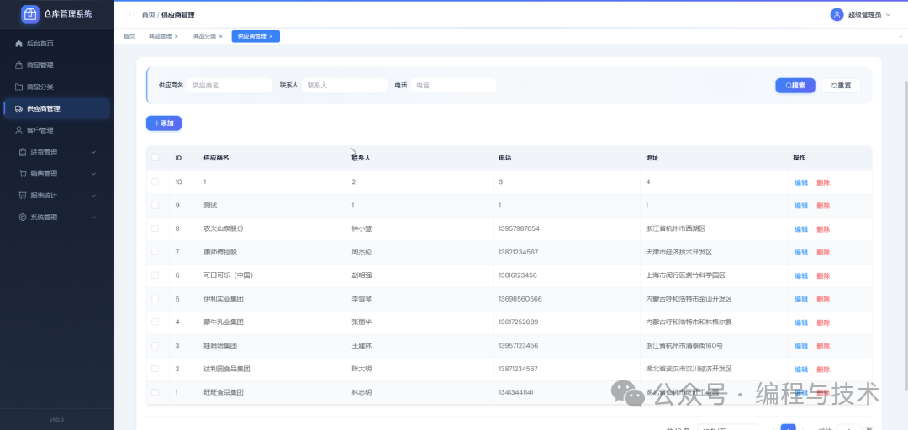
Task: Edit the supplier with ID 10
Action: [x=801, y=182]
